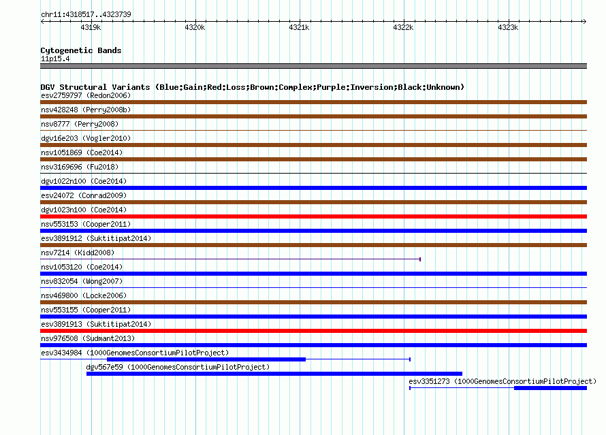Select the esv3434984 thick blue segment

(206, 359)
